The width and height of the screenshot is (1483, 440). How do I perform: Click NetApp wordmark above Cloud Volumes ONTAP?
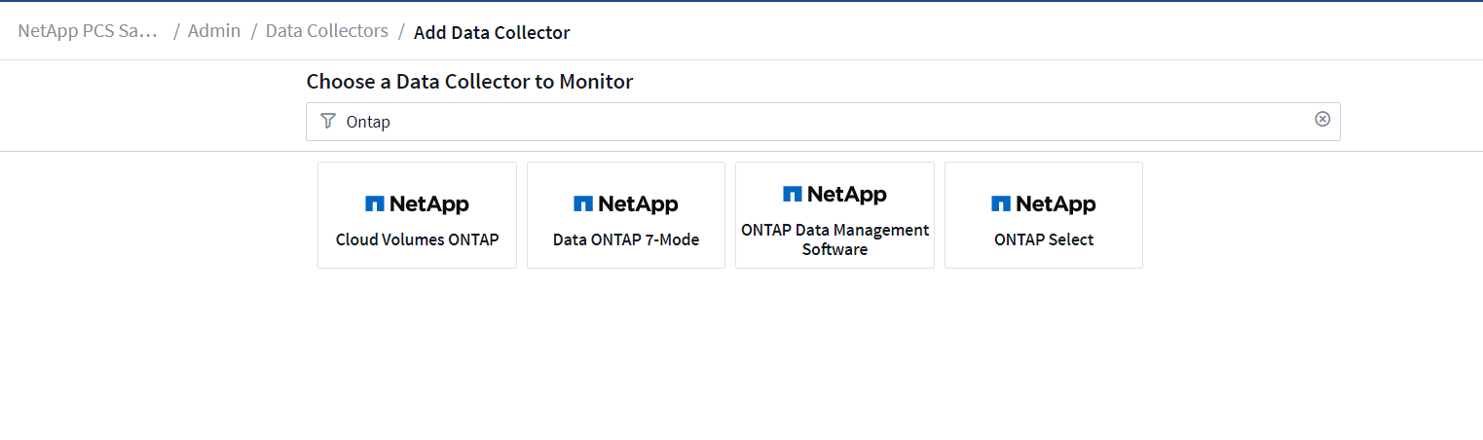pyautogui.click(x=428, y=204)
